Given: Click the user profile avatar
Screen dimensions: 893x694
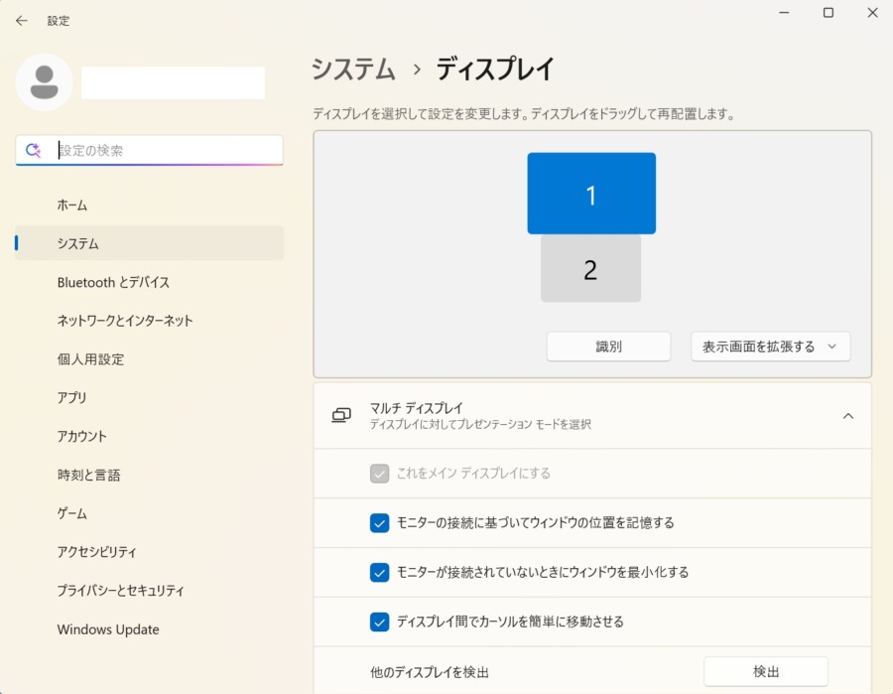Looking at the screenshot, I should [44, 82].
